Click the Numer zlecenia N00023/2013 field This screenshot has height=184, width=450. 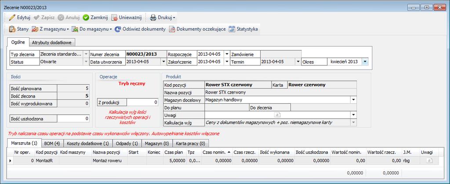click(x=146, y=54)
